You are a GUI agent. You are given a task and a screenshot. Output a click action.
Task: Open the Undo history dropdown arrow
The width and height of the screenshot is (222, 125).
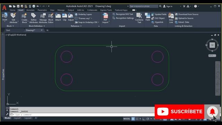coord(41,6)
